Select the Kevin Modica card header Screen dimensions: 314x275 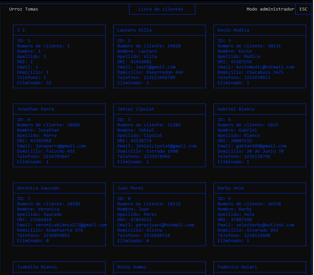(x=233, y=30)
